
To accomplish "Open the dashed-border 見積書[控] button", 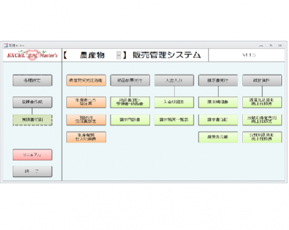I will pyautogui.click(x=32, y=120).
